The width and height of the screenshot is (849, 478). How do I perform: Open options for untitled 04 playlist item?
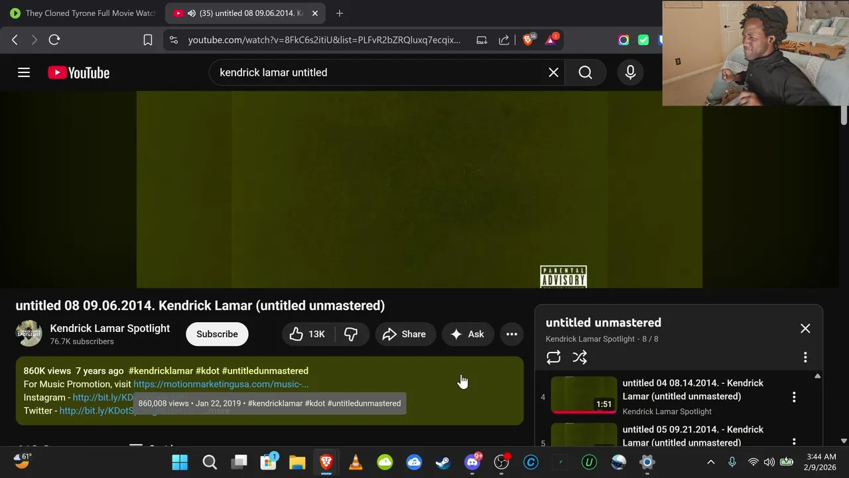coord(794,397)
